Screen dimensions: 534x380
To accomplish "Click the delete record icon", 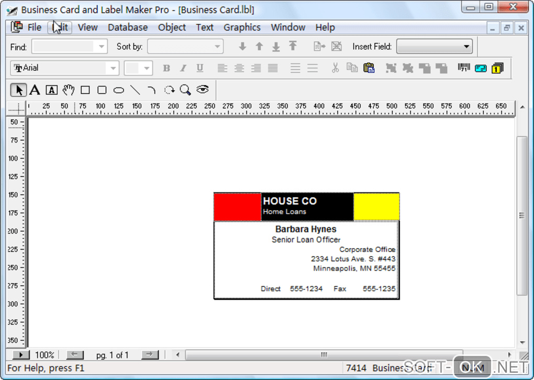I will [337, 46].
